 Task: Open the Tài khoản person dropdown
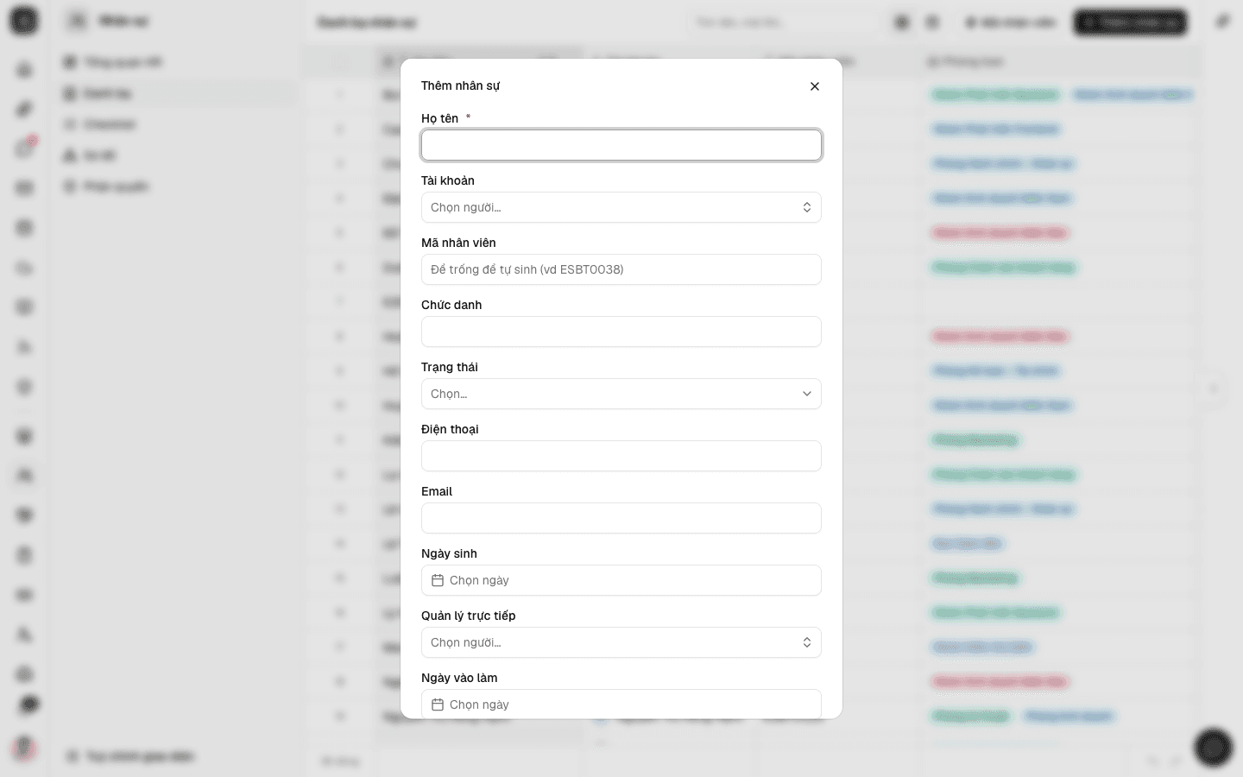[621, 207]
